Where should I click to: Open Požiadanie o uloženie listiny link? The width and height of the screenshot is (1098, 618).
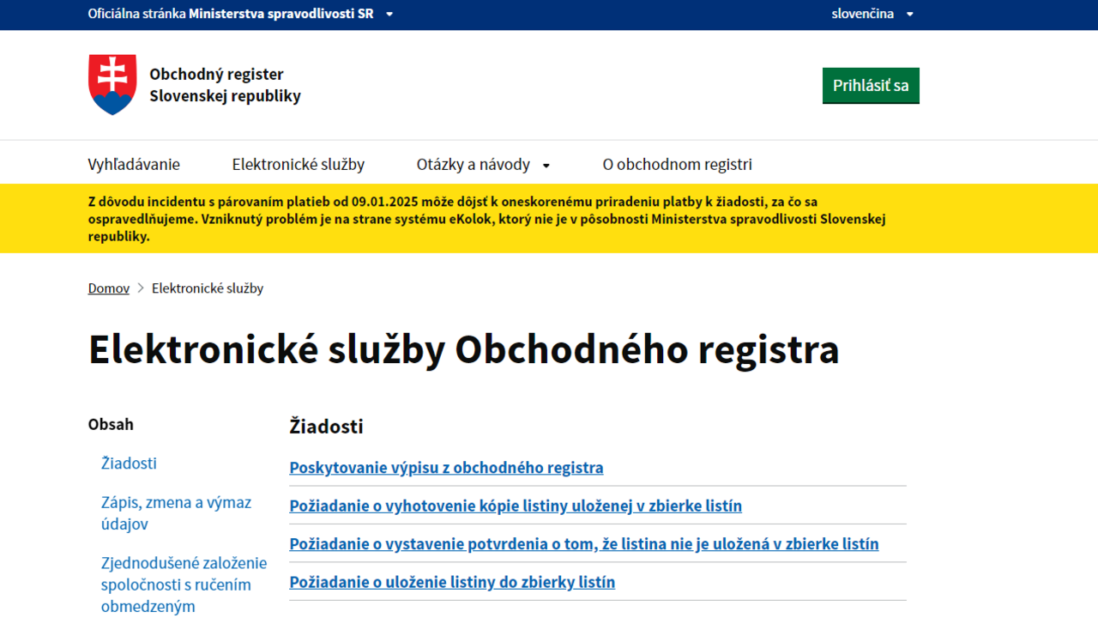point(452,582)
